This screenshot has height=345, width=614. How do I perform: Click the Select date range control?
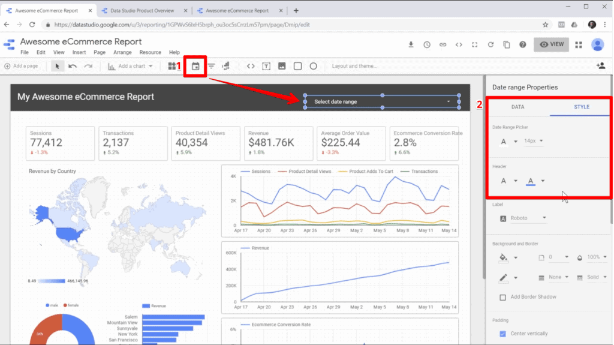pos(382,101)
